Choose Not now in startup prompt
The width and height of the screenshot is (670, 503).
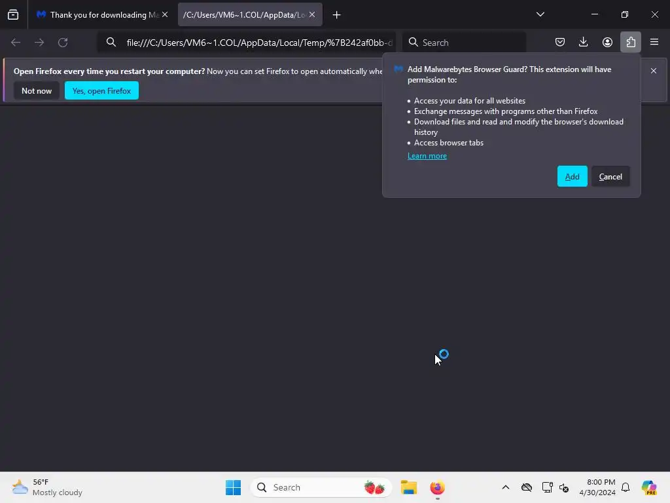click(x=37, y=90)
